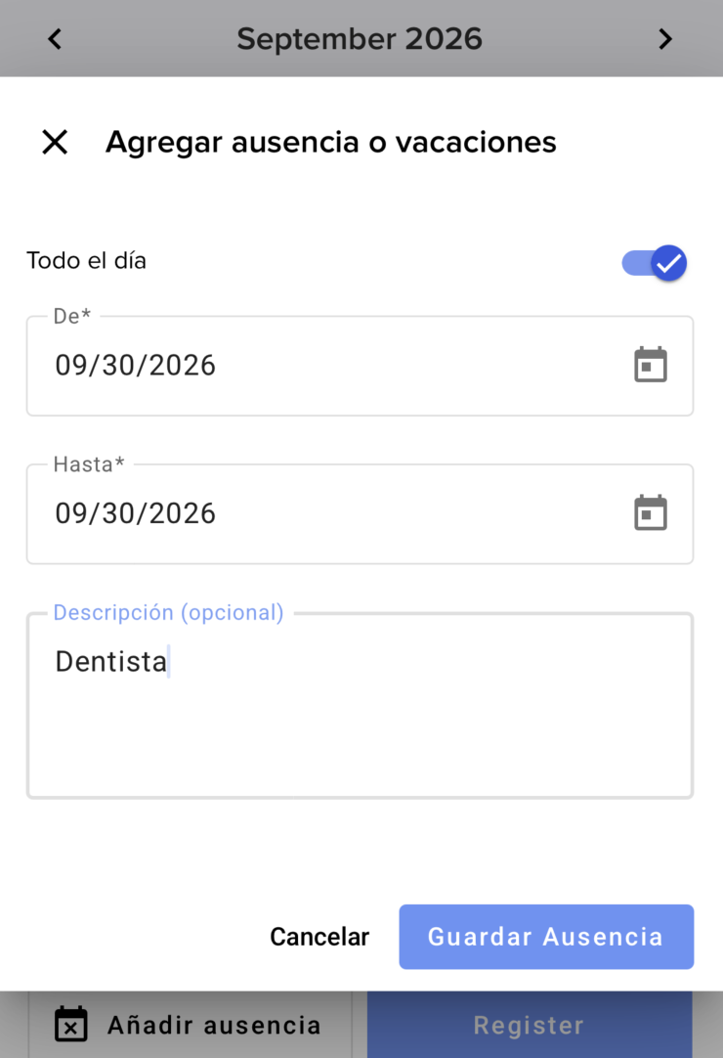Click the Cancelar button
This screenshot has width=723, height=1058.
point(319,937)
